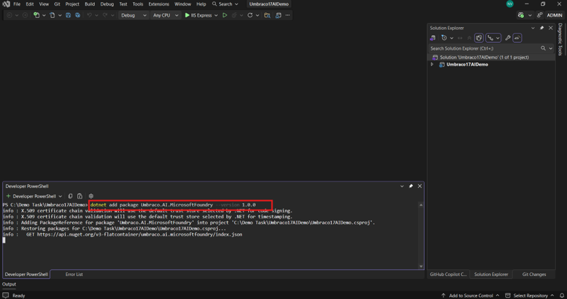Click the Navigate Forward toolbar icon
Screen dimensions: 567x299
[25, 15]
